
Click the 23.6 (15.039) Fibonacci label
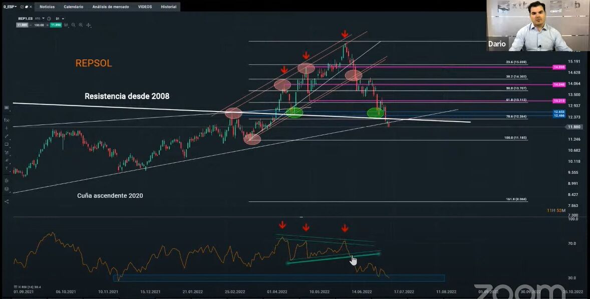[516, 62]
